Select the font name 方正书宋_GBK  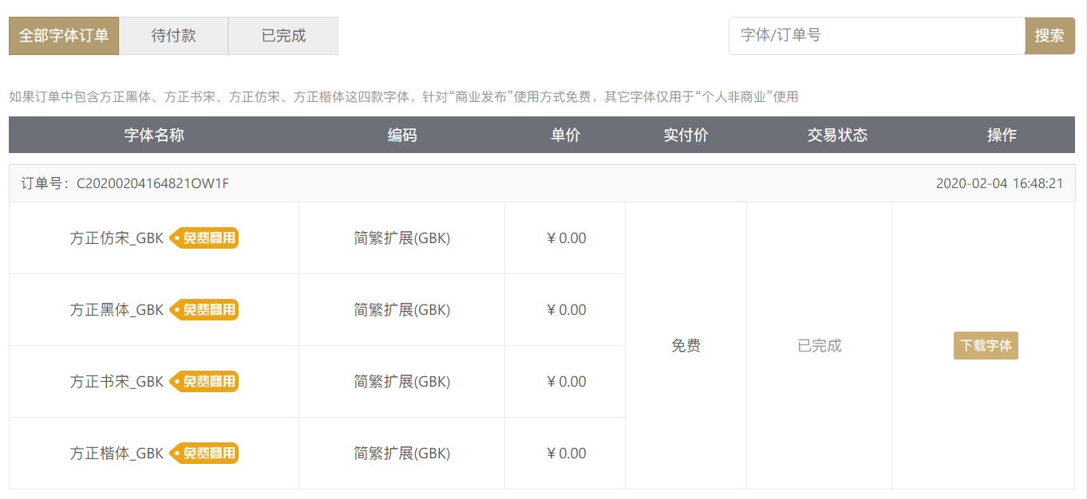117,382
